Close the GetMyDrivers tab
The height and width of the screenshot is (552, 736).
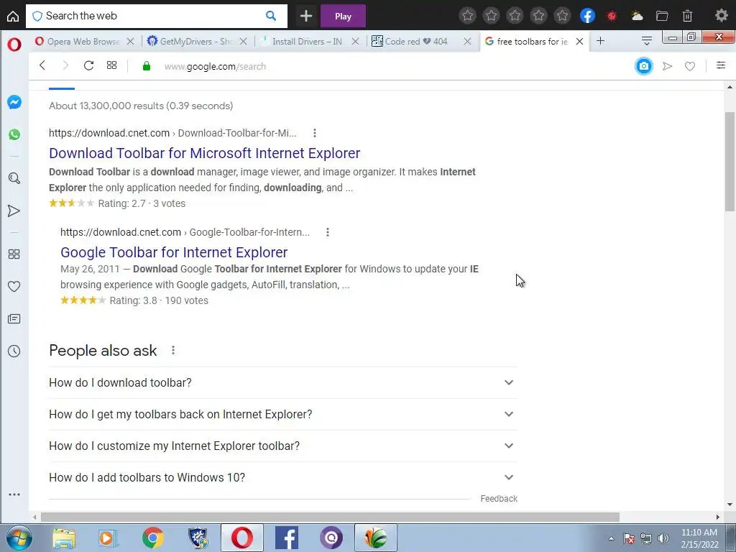pos(243,41)
